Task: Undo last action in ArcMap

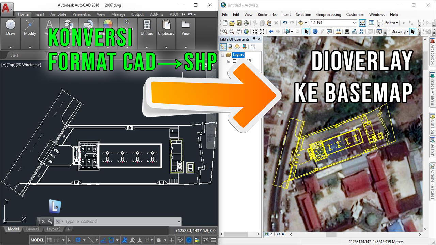Action: [x=285, y=23]
